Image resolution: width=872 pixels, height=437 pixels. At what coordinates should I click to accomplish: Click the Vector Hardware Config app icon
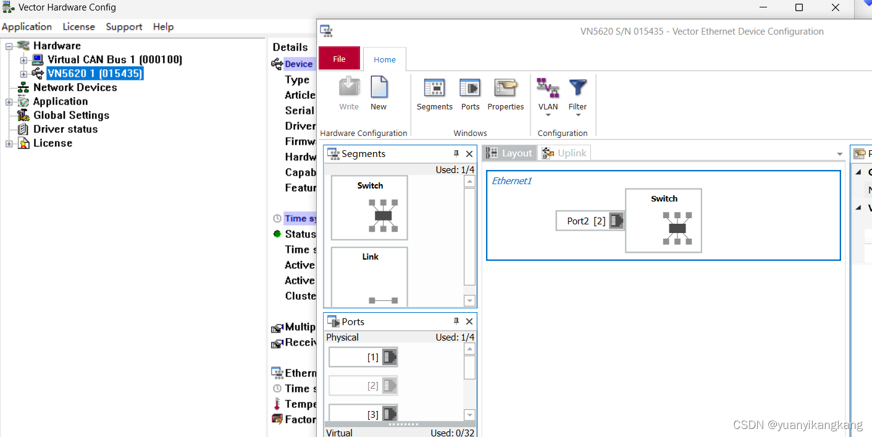(8, 7)
